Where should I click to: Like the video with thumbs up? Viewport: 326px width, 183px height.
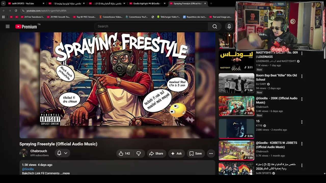[125, 154]
